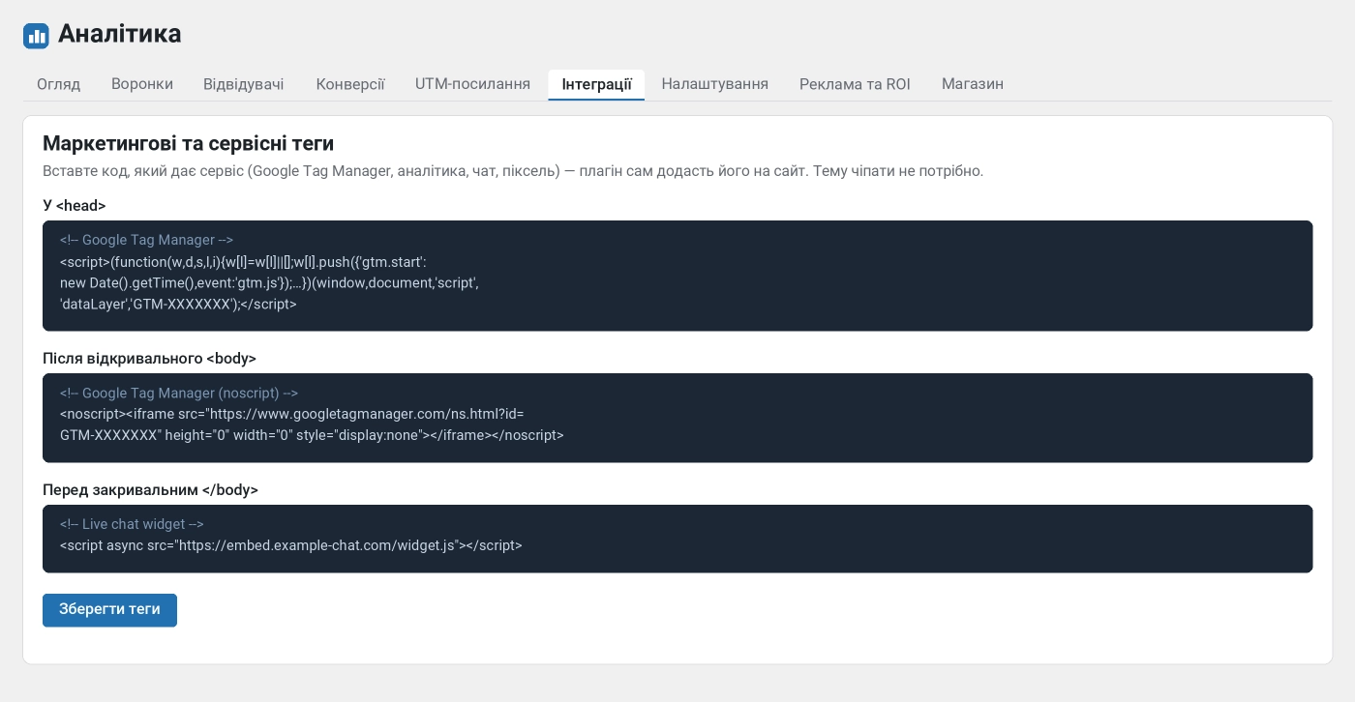
Task: Click into the <head> code textarea
Action: point(677,276)
